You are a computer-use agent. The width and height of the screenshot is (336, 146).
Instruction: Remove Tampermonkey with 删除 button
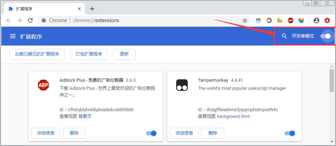(213, 133)
